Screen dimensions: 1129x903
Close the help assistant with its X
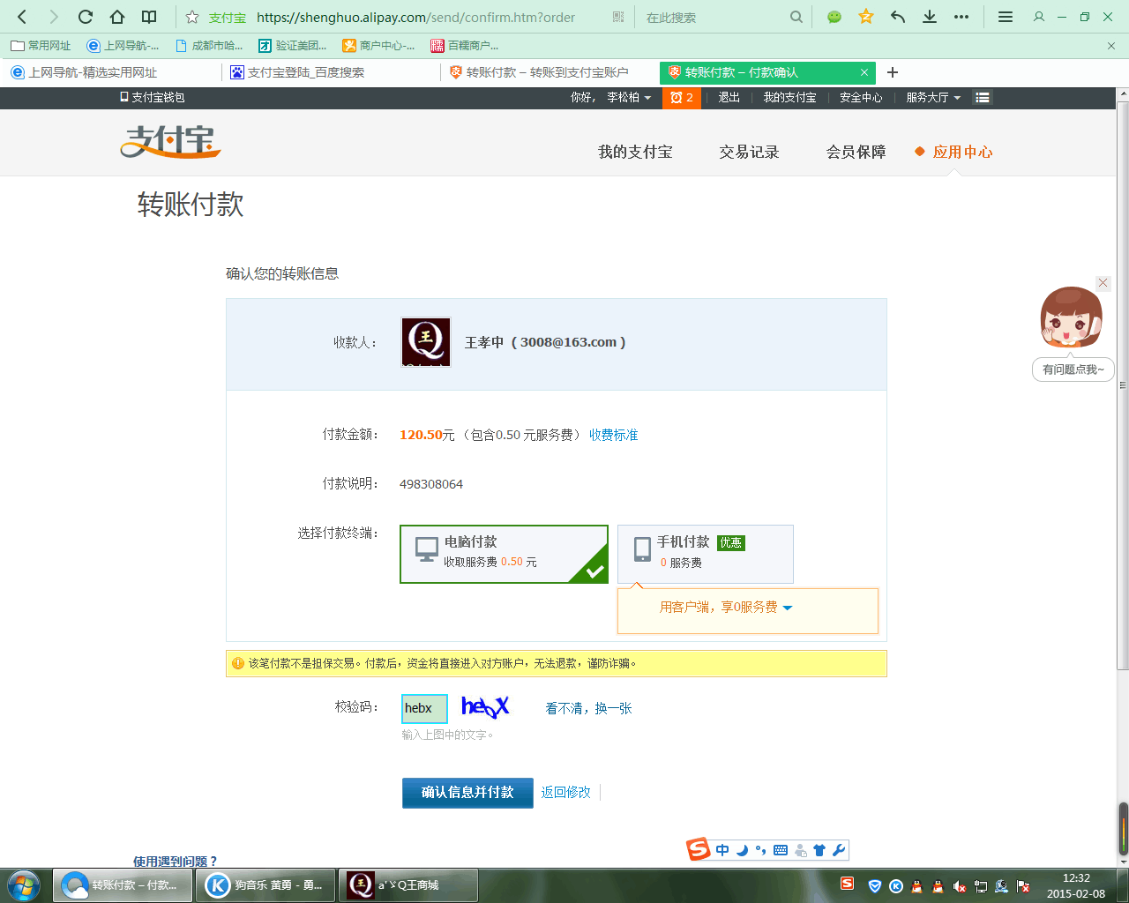coord(1103,282)
